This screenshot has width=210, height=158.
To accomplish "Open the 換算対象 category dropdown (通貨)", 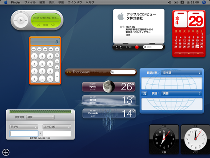I will coord(40,117).
